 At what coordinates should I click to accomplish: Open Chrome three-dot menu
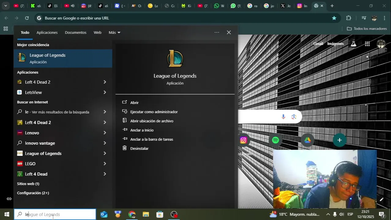(x=385, y=18)
